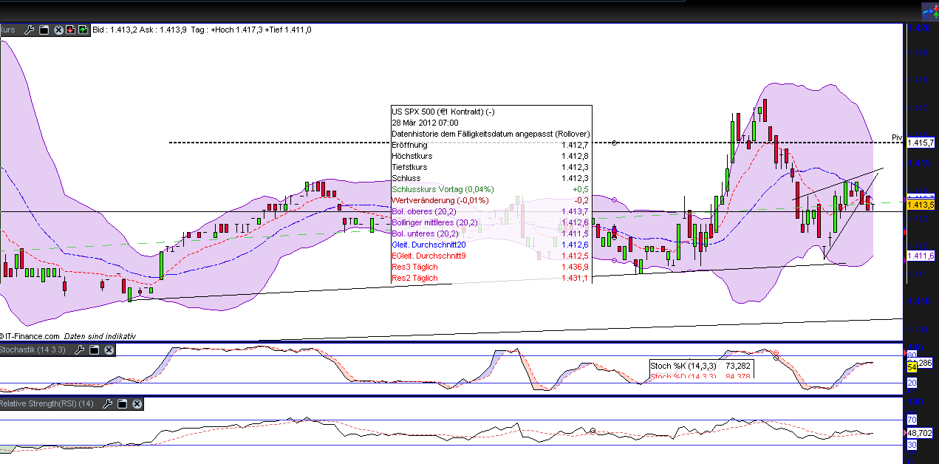Screen dimensions: 939x464
Task: Click Gleit. Durchschnitt20 row
Action: click(x=491, y=245)
